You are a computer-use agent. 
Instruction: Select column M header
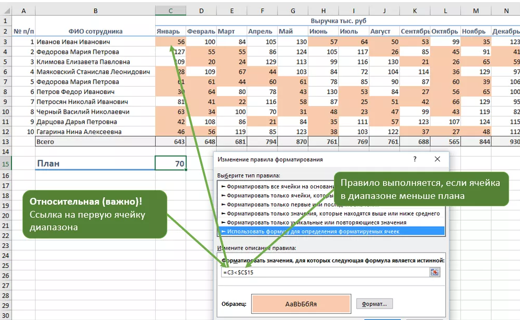476,10
